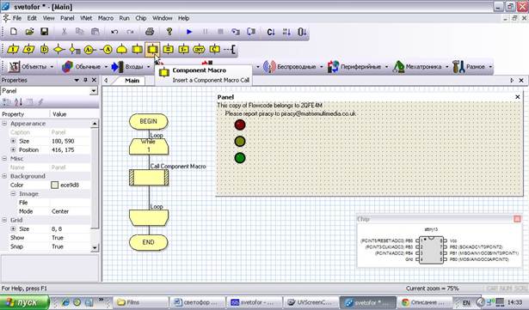The width and height of the screenshot is (529, 310).
Task: Expand the Size property under Appearance
Action: coord(13,141)
